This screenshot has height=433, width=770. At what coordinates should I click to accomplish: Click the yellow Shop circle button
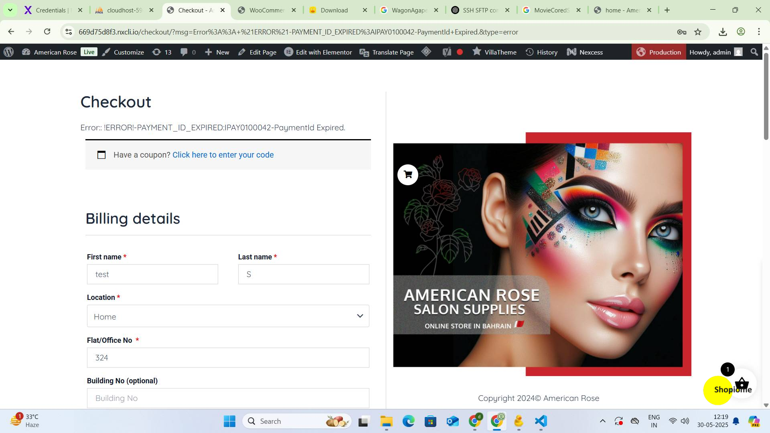(x=718, y=390)
